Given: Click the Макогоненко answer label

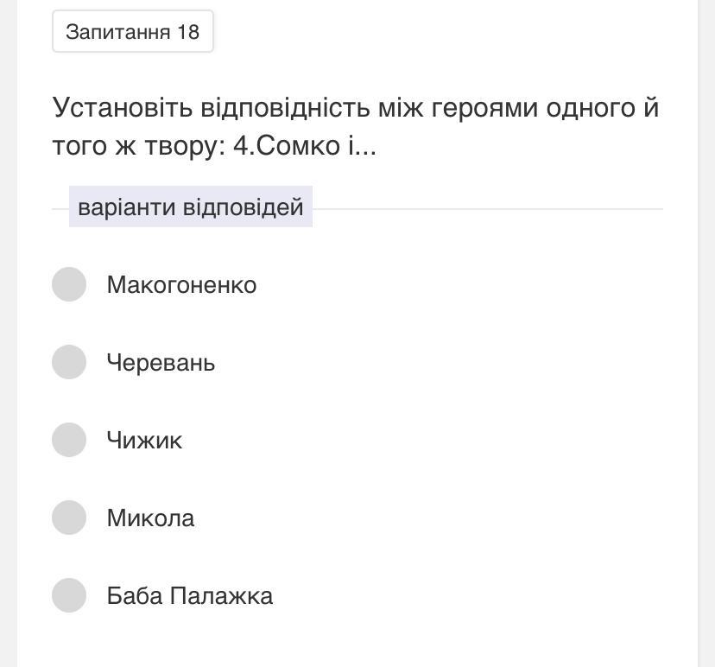Looking at the screenshot, I should click(181, 285).
